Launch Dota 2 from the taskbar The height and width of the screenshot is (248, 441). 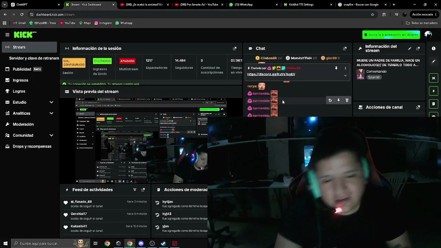pyautogui.click(x=175, y=244)
